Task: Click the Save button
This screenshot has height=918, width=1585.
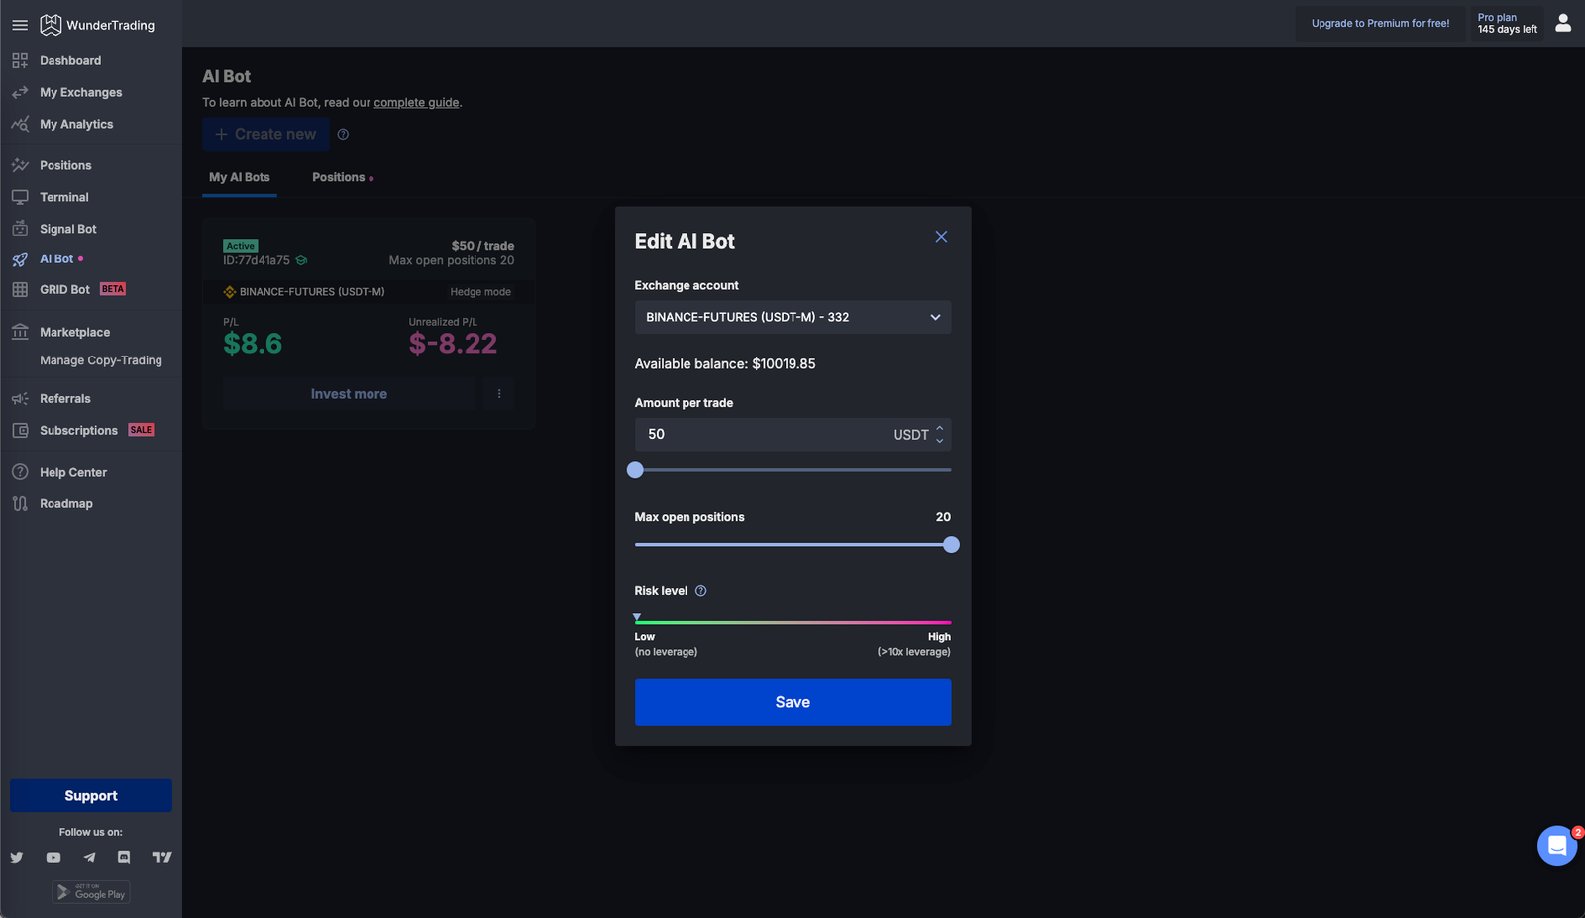Action: 792,702
